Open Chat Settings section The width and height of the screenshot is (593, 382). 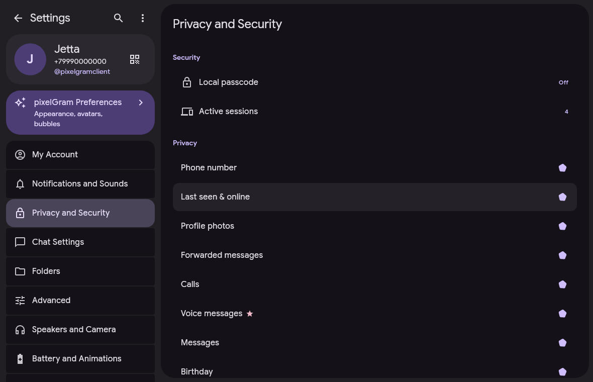(80, 242)
